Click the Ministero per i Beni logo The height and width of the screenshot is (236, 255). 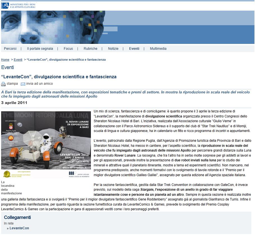tap(18, 6)
